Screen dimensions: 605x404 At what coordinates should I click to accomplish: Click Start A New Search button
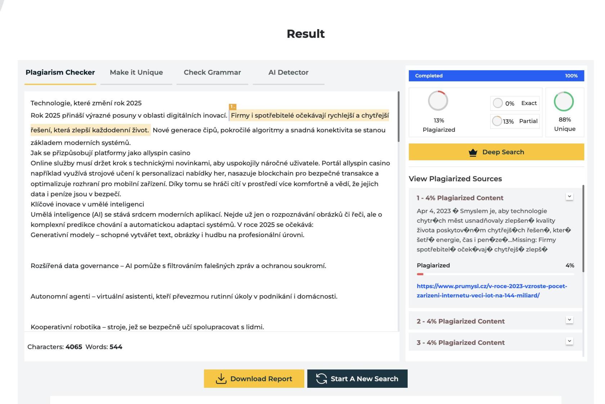357,378
